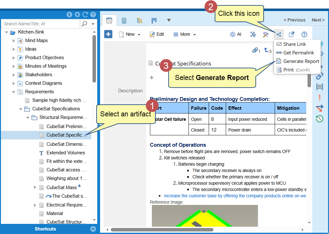Select CubeSat Dimensi... tree item
The height and width of the screenshot is (234, 329).
click(x=66, y=144)
